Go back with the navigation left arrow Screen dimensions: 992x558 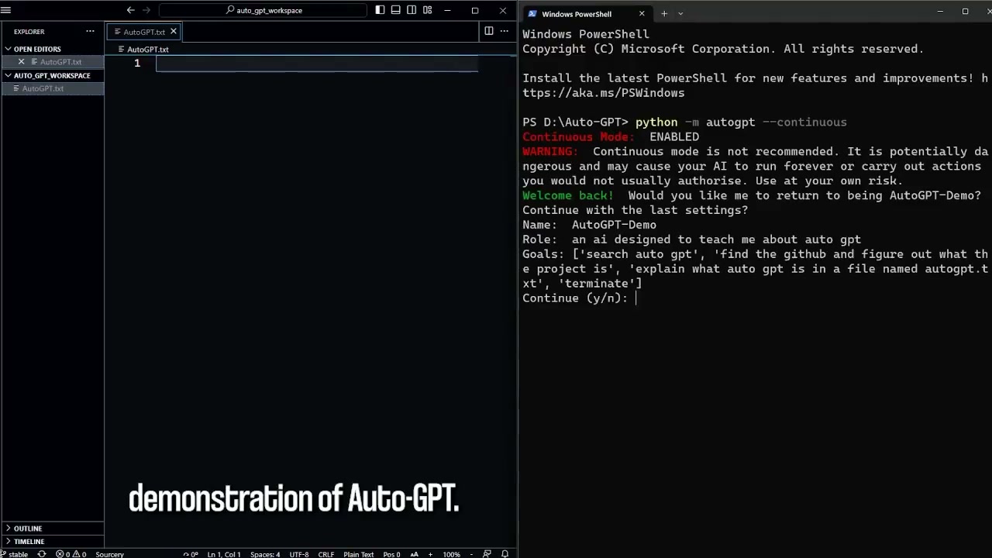click(x=130, y=10)
